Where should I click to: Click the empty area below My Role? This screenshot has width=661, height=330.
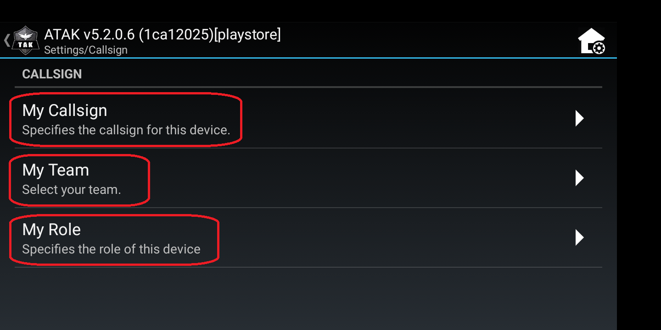click(x=308, y=298)
